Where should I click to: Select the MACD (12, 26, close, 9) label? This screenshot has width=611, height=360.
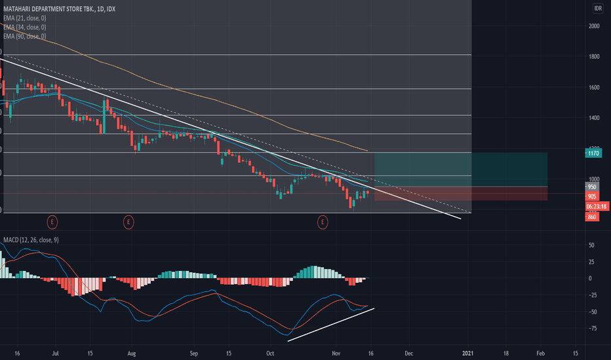point(31,240)
